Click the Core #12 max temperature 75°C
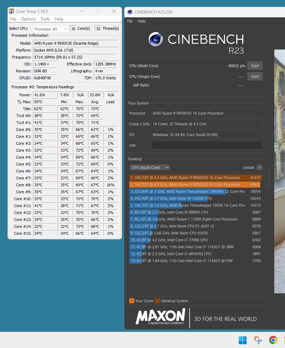The height and width of the screenshot is (348, 285). coord(80,213)
